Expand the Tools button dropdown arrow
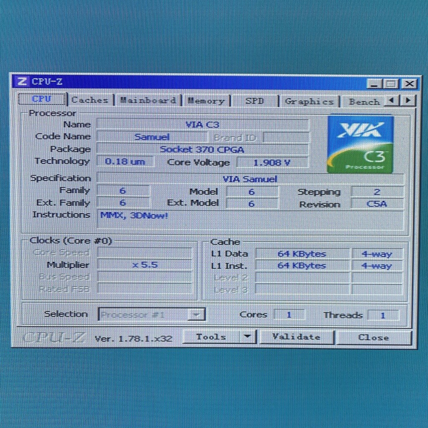The image size is (428, 428). tap(247, 336)
